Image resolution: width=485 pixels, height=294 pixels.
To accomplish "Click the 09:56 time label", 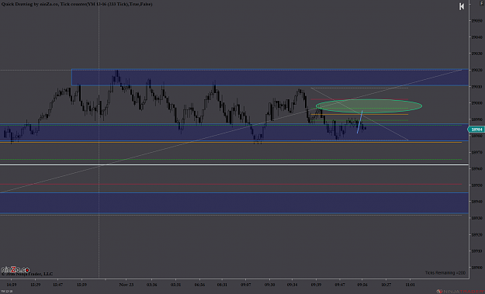I will coord(362,285).
